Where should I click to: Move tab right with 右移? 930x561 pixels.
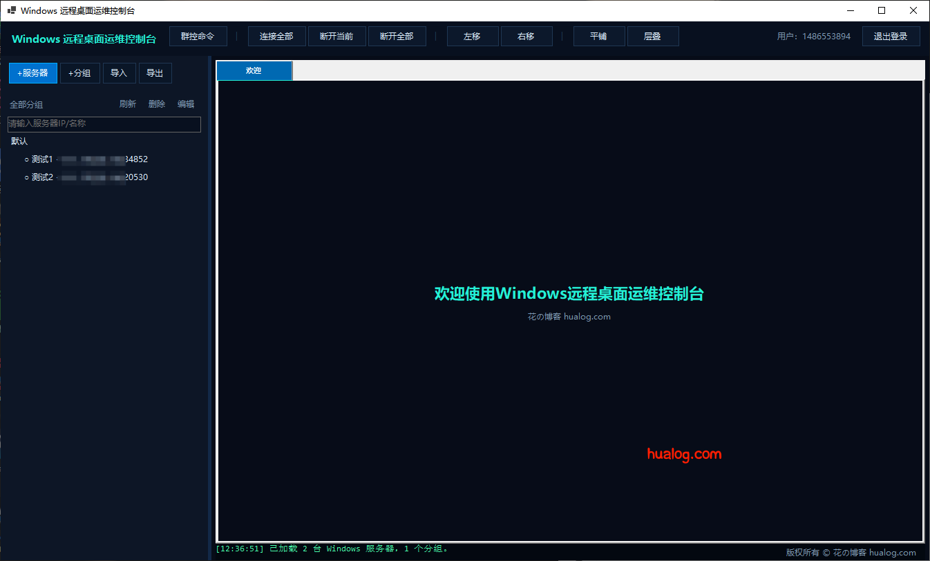click(x=526, y=37)
